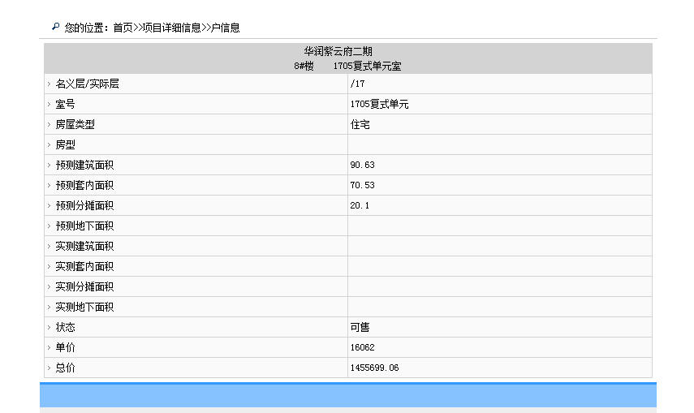Click the 1455699.06 total price value
Viewport: 694px width, 413px height.
(x=374, y=368)
